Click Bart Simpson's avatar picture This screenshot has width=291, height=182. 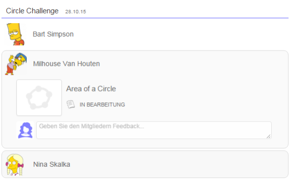tap(15, 34)
